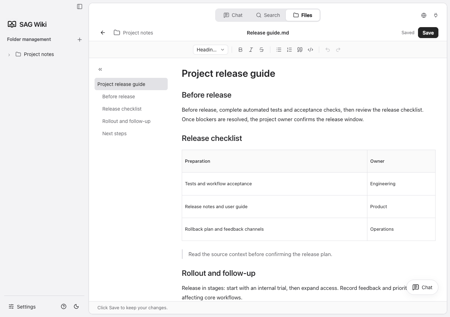
Task: Open Project notes breadcrumb link
Action: [134, 32]
